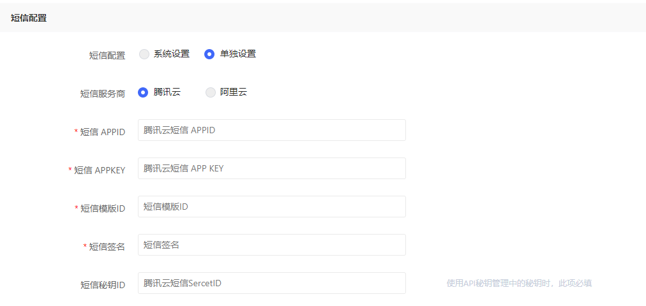This screenshot has width=646, height=306.
Task: Click into the 腾讯云短信 APP KEY field
Action: (x=271, y=168)
